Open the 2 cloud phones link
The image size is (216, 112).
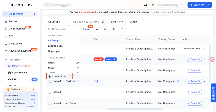click(86, 12)
